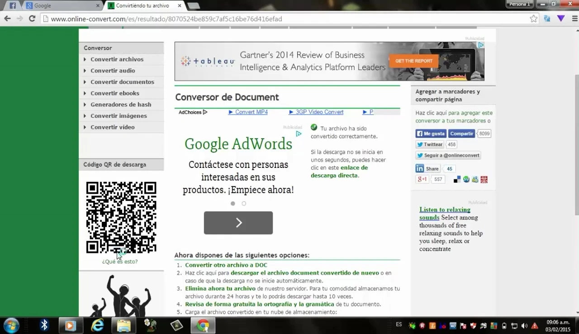Click Convertir otro archivo a DOC

coord(226,265)
